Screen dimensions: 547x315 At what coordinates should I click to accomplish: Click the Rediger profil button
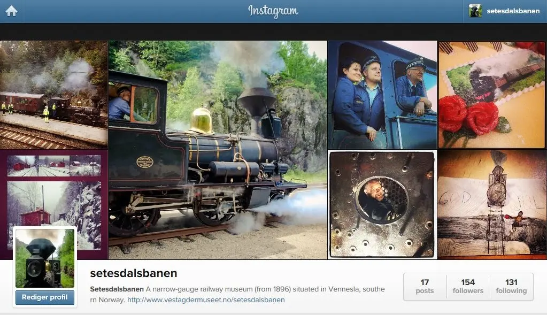(x=45, y=297)
